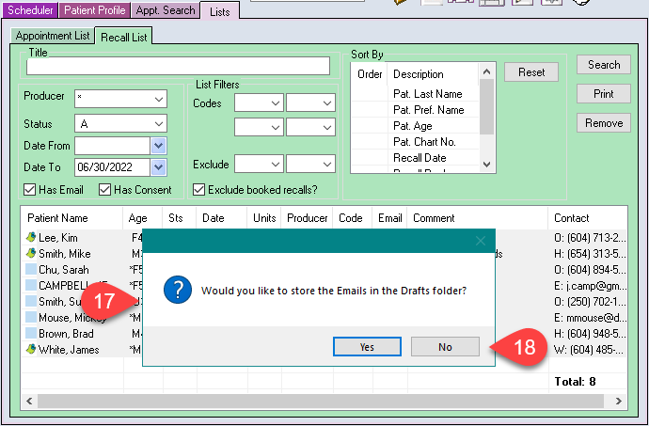649x426 pixels.
Task: Select Pat. Pref. Name sort option
Action: 428,110
